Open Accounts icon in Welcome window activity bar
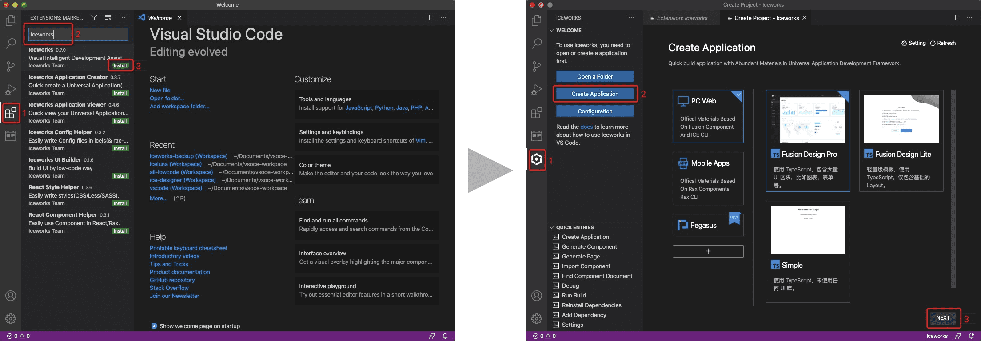This screenshot has width=981, height=341. 11,296
